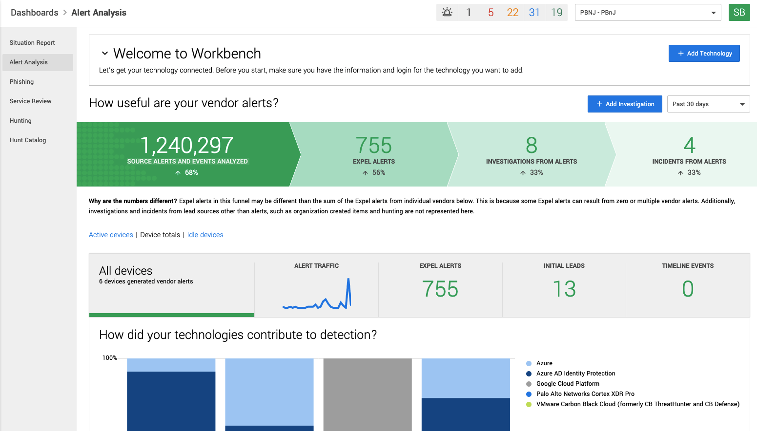The width and height of the screenshot is (757, 431).
Task: Switch to Active devices view
Action: (x=111, y=235)
